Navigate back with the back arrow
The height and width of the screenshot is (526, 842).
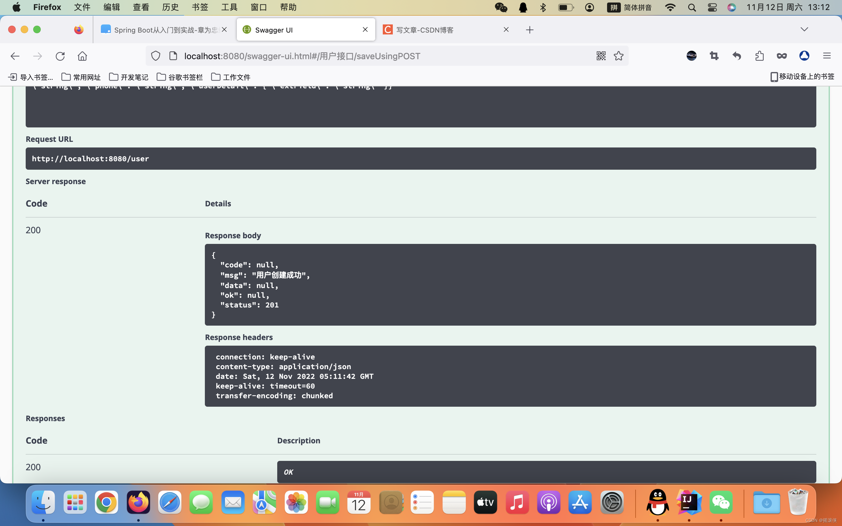click(15, 56)
